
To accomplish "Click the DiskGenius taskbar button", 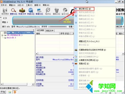I will tap(15, 92).
